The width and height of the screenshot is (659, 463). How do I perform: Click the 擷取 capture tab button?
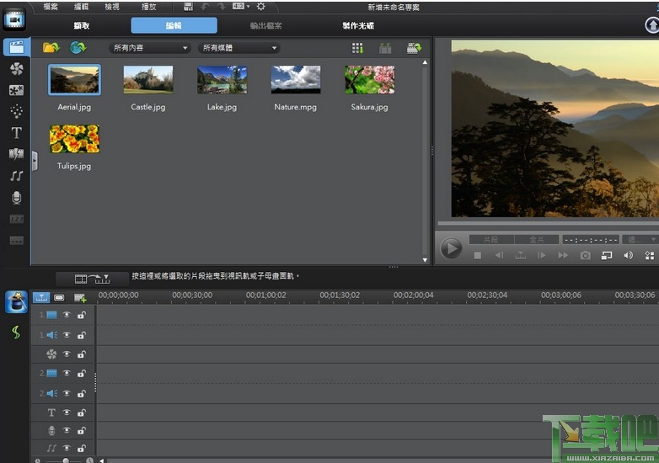tap(83, 25)
